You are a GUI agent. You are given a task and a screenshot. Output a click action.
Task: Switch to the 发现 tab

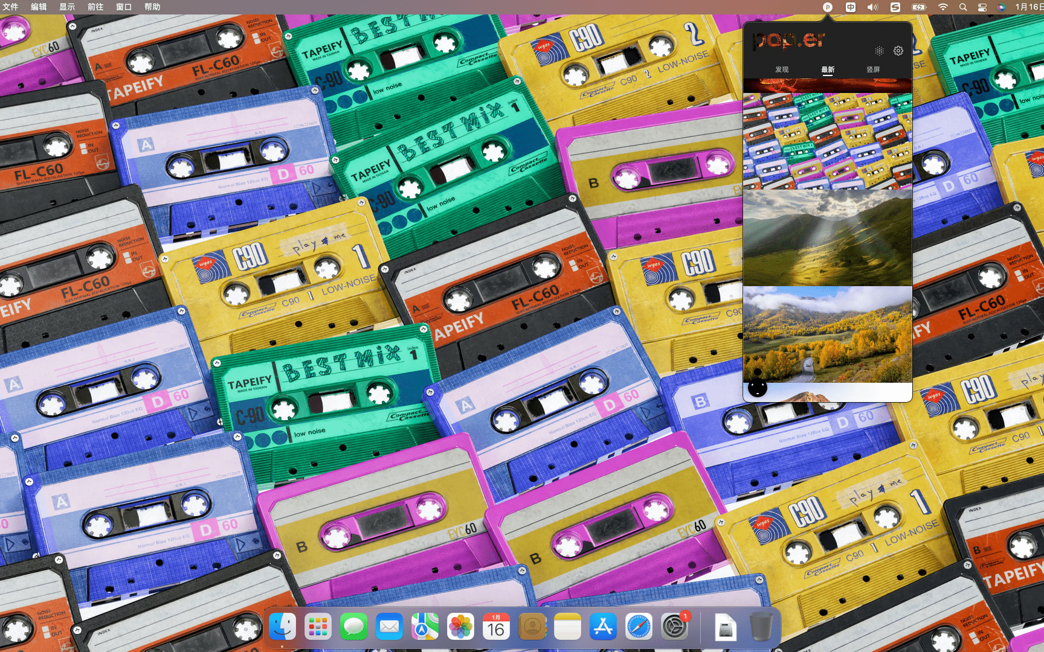[x=782, y=69]
